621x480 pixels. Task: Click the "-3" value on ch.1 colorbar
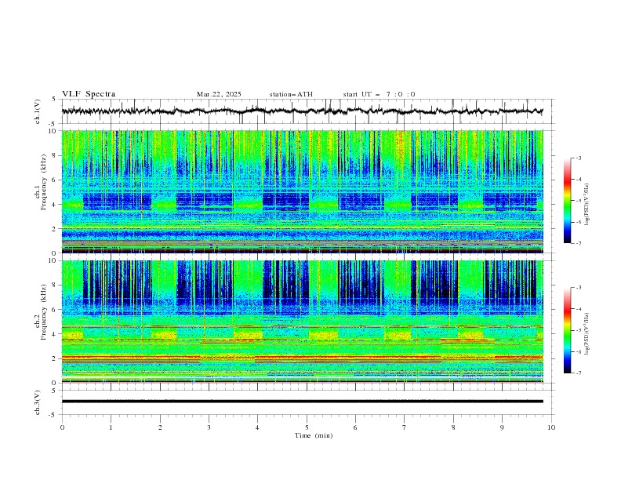[578, 158]
